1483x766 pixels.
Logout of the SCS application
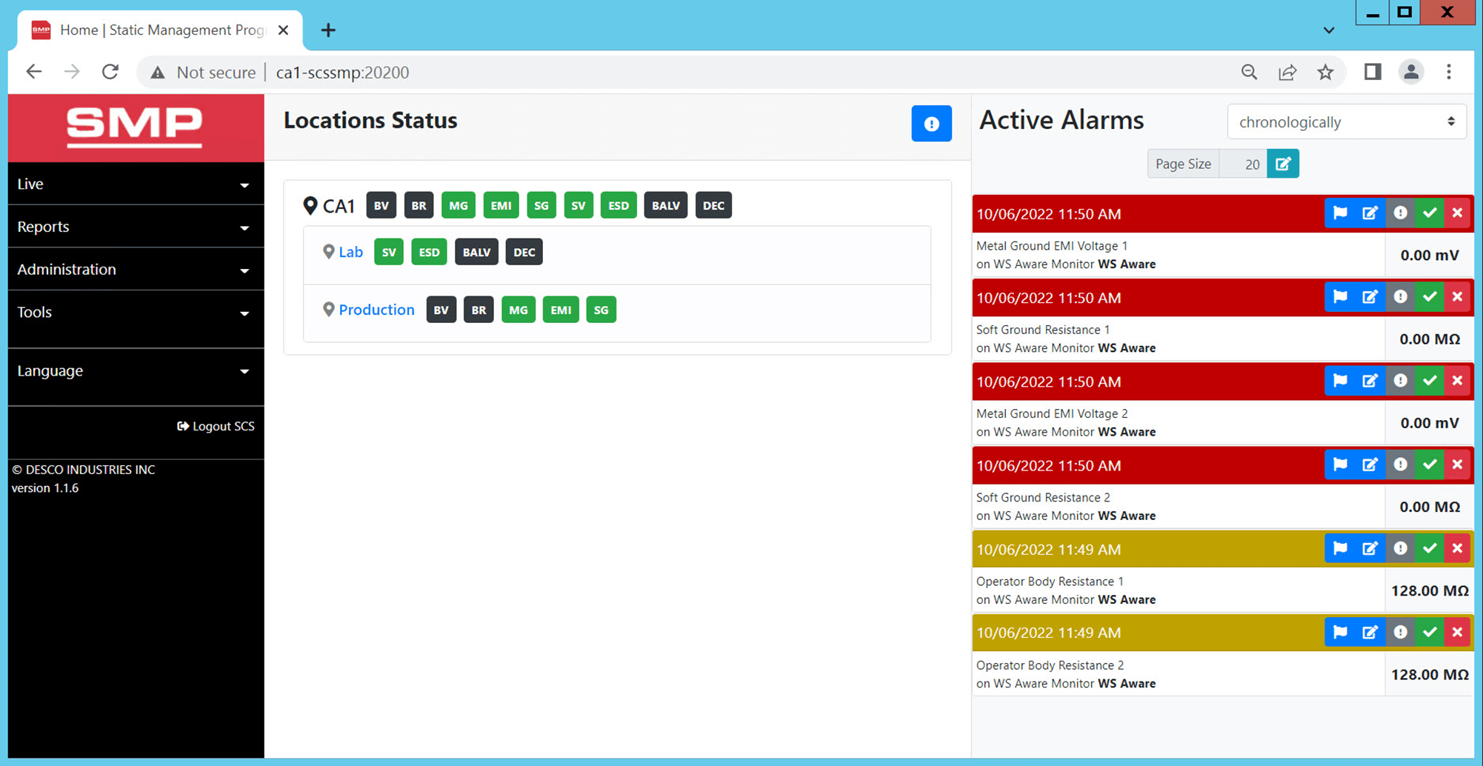(x=216, y=425)
